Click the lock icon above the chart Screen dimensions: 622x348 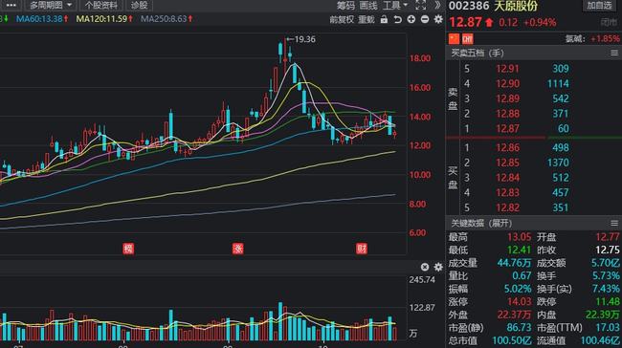(x=384, y=19)
